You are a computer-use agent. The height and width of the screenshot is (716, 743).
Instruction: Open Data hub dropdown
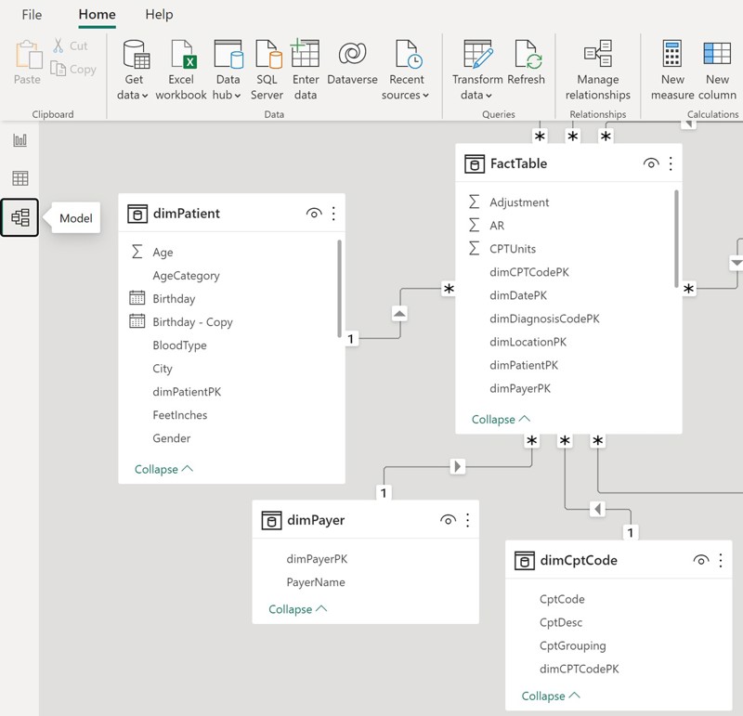pos(228,70)
